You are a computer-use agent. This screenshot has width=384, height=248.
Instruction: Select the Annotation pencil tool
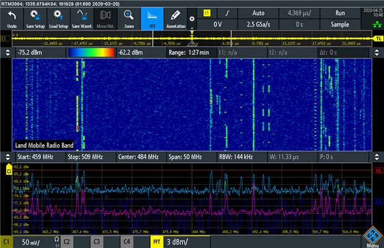[x=176, y=19]
